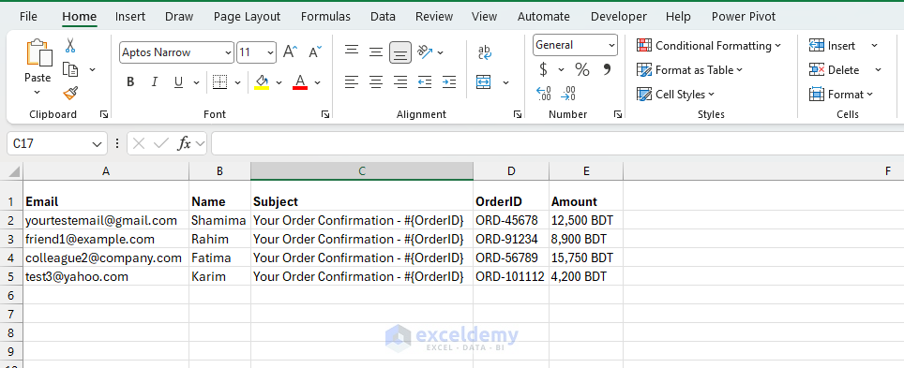Open Font settings dialog launcher
This screenshot has height=368, width=904.
[x=325, y=114]
